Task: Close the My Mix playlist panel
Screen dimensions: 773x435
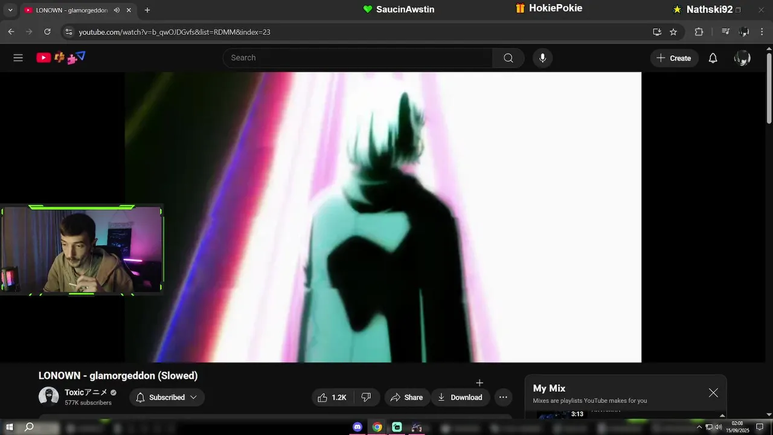Action: click(x=713, y=393)
